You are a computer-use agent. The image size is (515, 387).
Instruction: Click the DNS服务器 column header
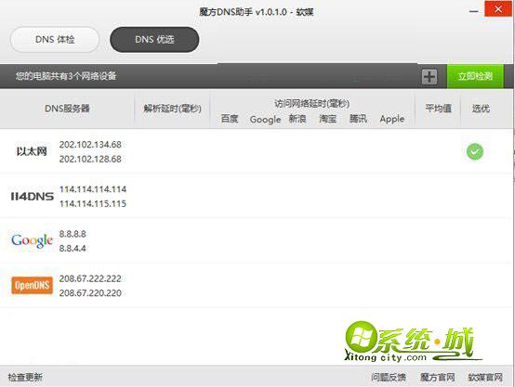pyautogui.click(x=67, y=109)
